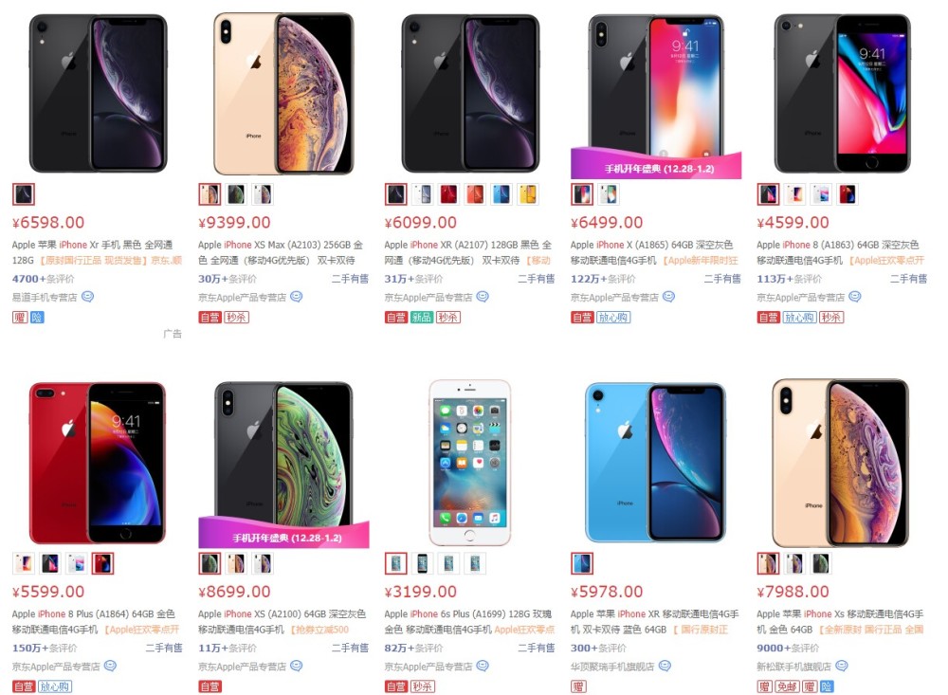Click chat icon next to 易道手机专营店
Image resolution: width=948 pixels, height=695 pixels.
tap(87, 297)
